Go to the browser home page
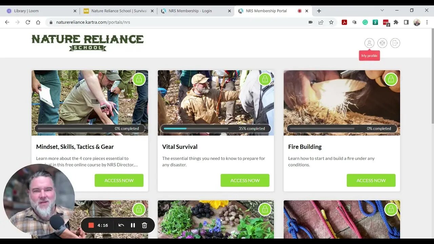The height and width of the screenshot is (244, 434). 38,22
